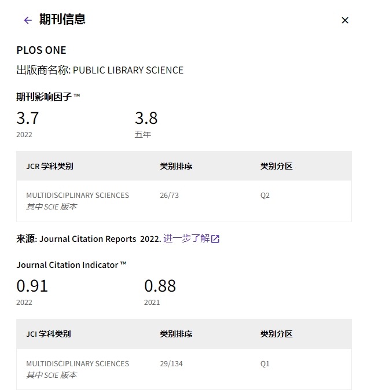Select the 0.91 JCI value
This screenshot has height=390, width=371.
pyautogui.click(x=32, y=286)
